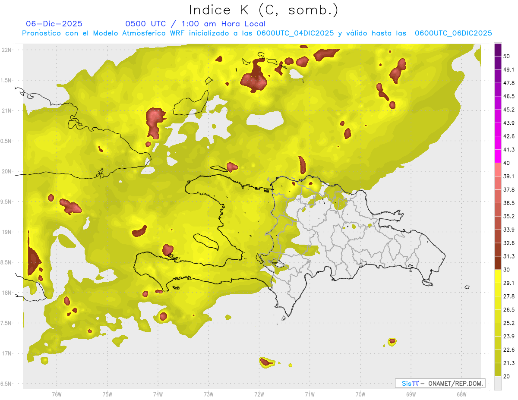
Task: Click the '25.2' color scale value
Action: tap(509, 323)
